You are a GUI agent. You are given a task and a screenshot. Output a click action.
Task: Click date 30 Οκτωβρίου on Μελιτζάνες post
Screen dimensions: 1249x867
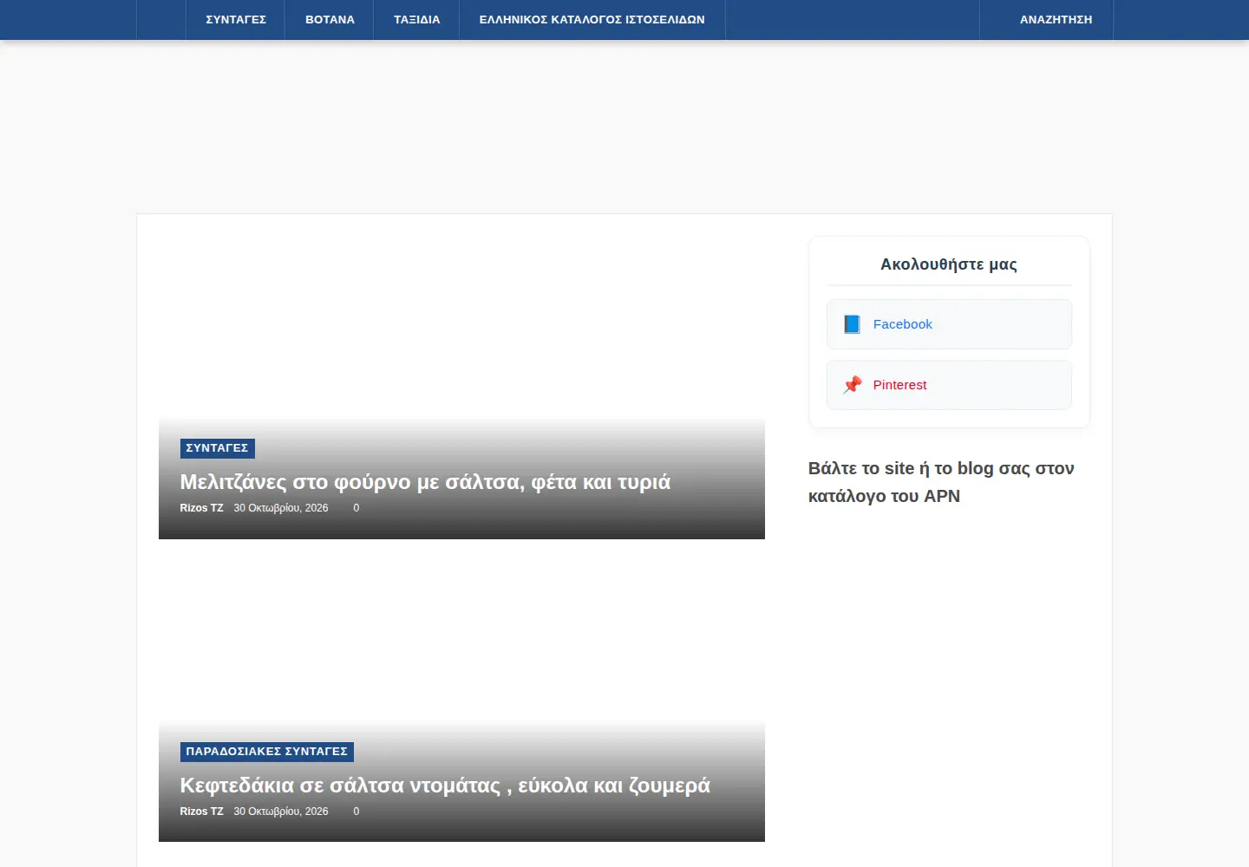[x=281, y=508]
